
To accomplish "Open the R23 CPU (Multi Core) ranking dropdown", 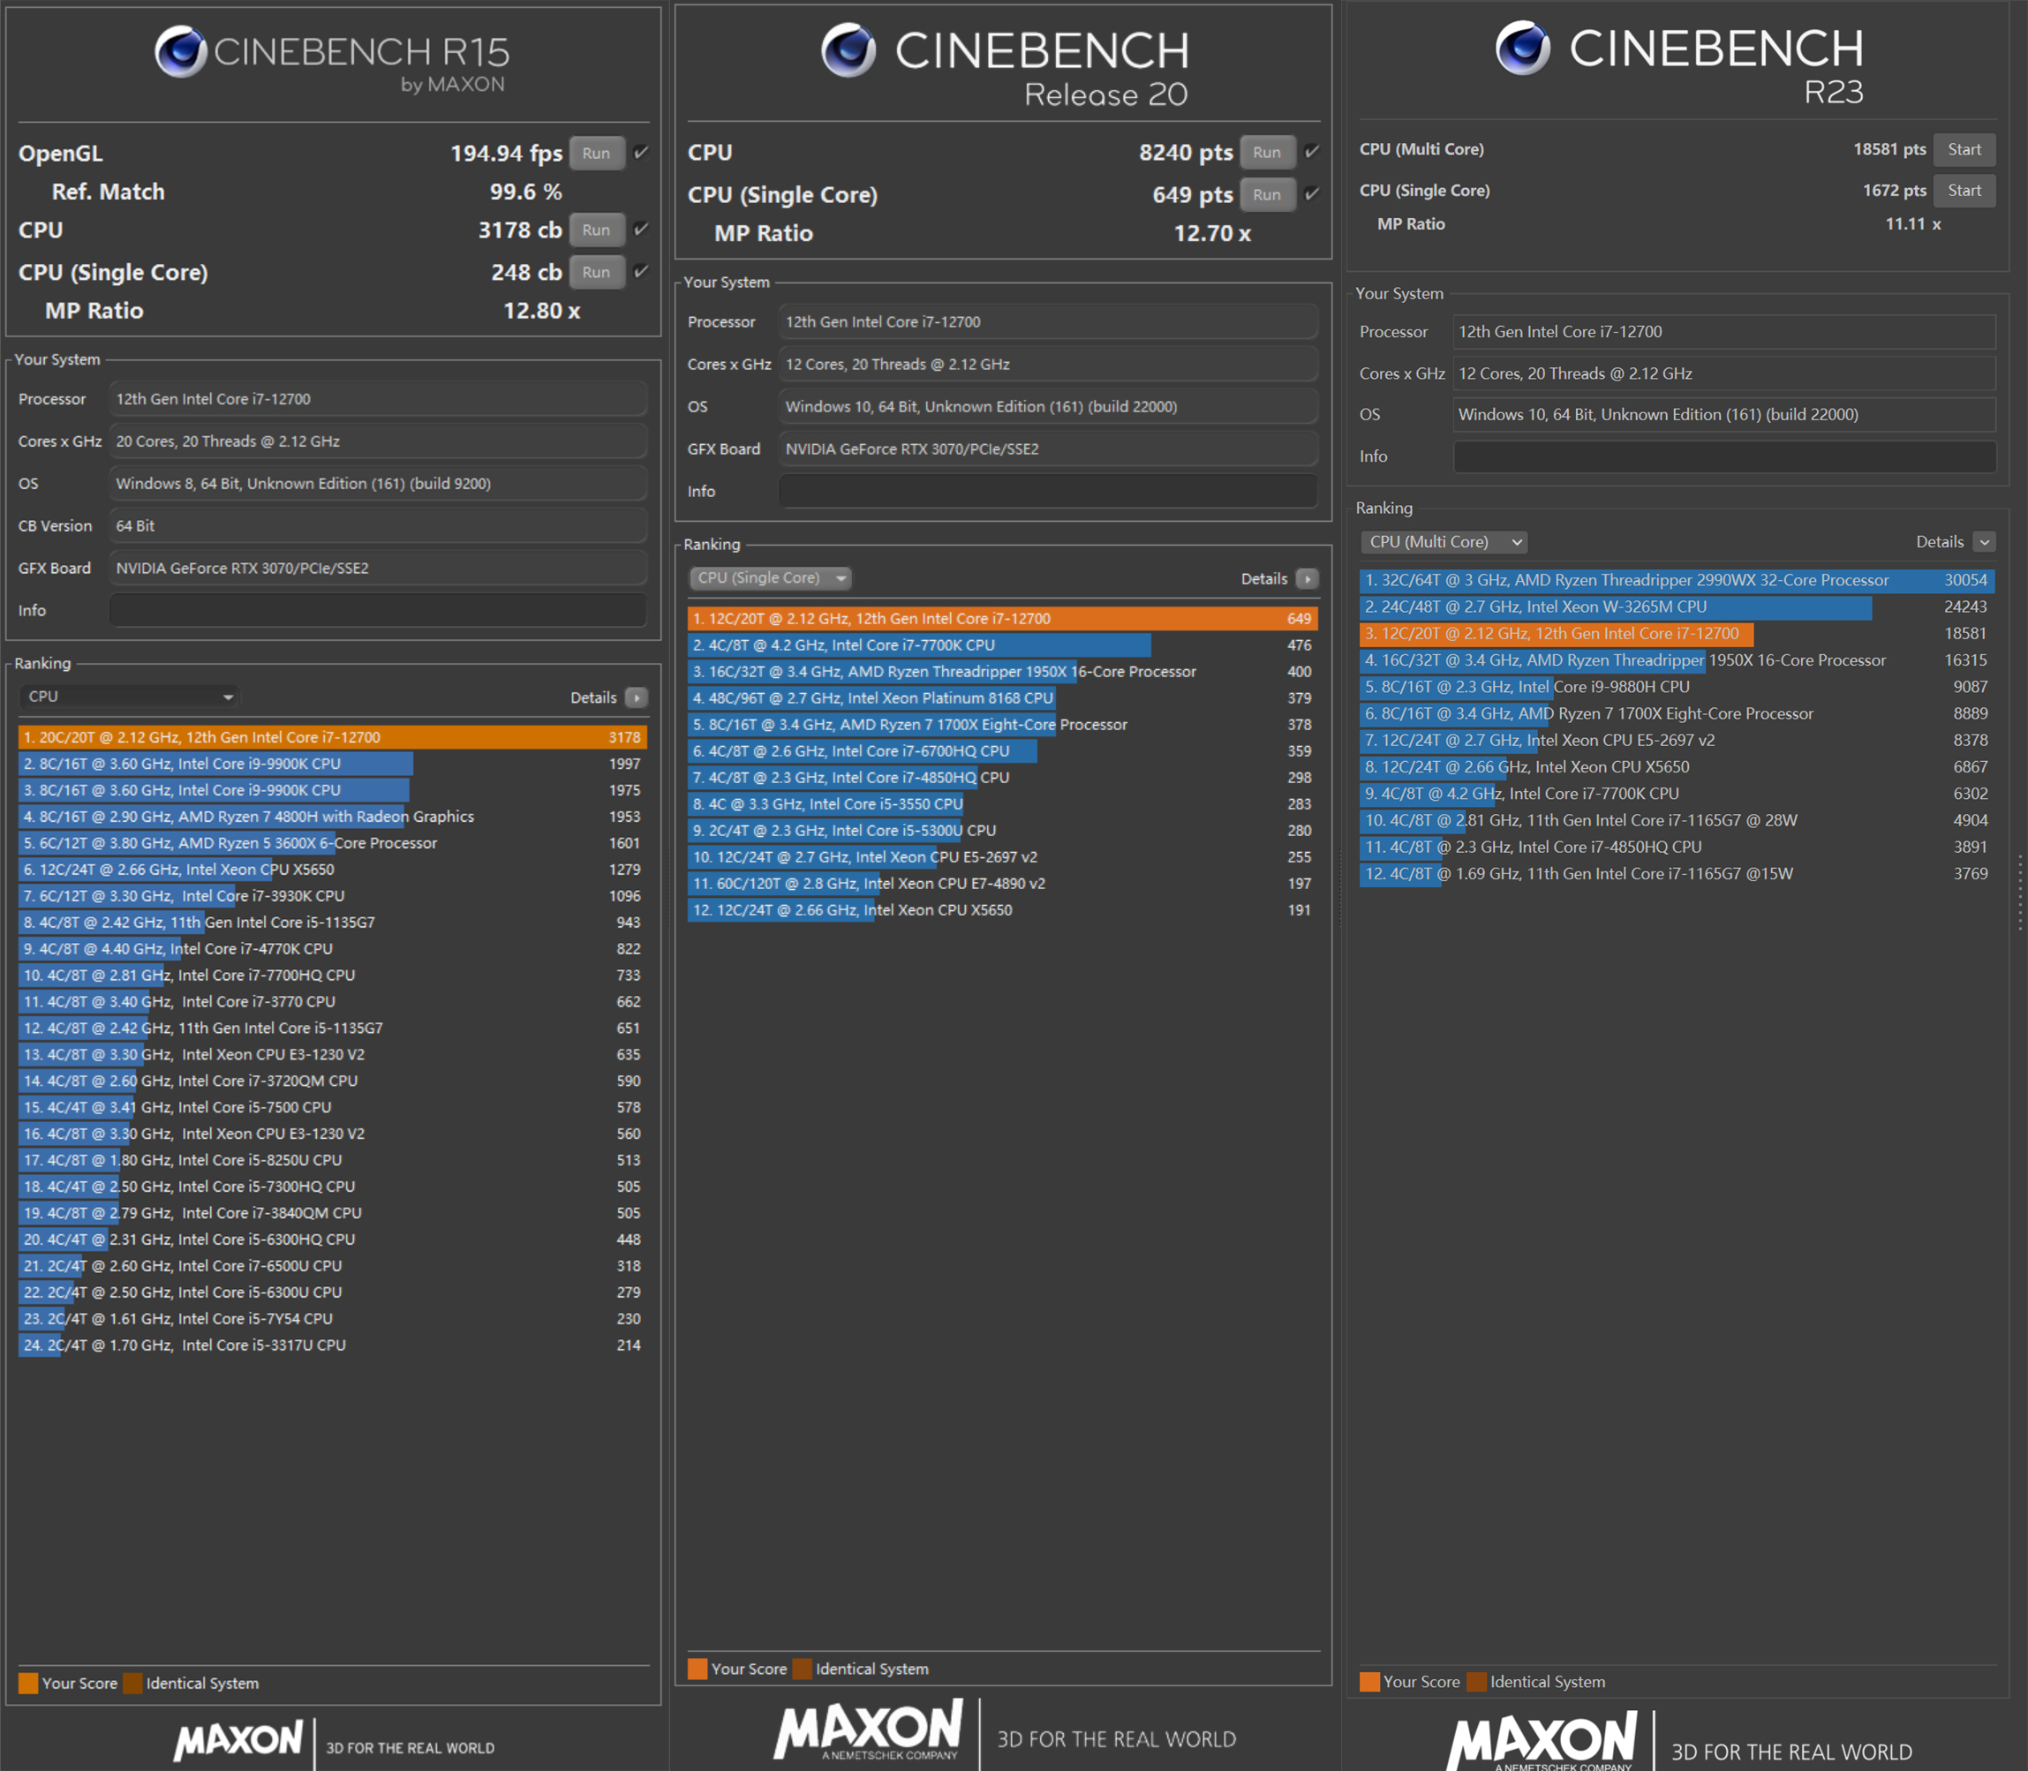I will pyautogui.click(x=1444, y=541).
